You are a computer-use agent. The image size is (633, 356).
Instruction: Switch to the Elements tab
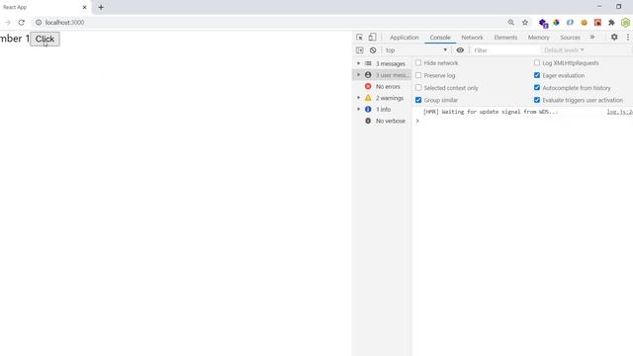505,38
